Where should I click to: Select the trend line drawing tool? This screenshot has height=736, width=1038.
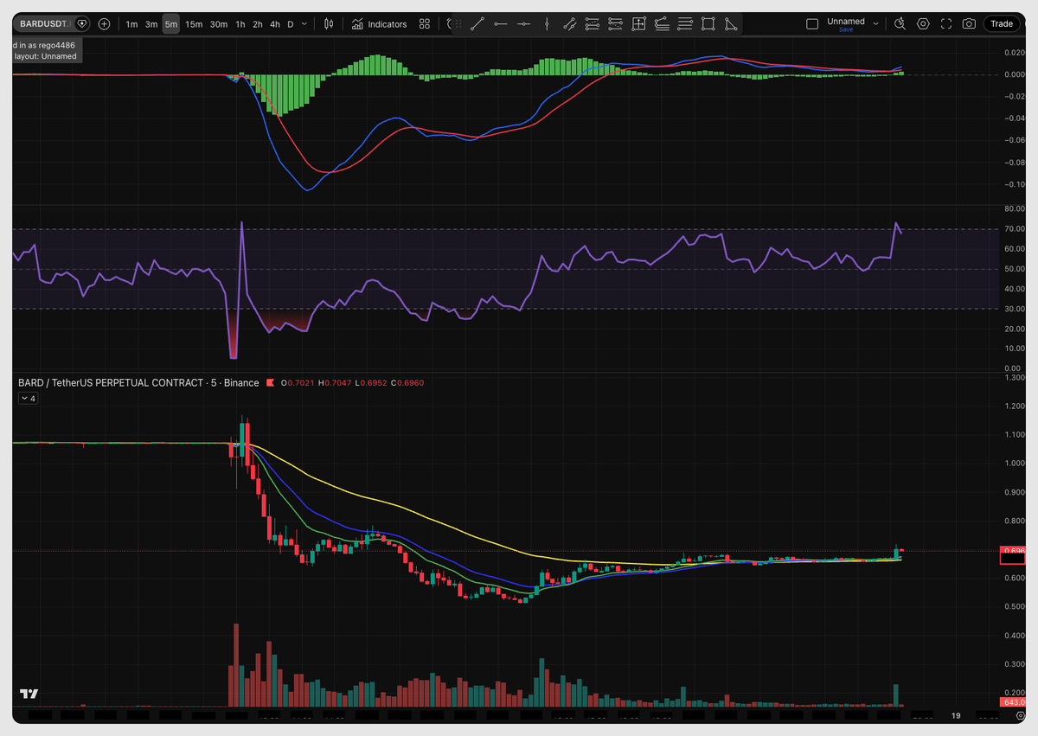(x=478, y=24)
